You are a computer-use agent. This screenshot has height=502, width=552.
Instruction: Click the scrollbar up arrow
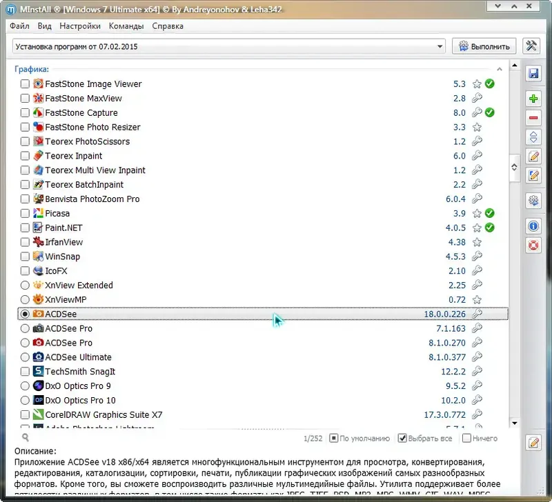point(515,66)
